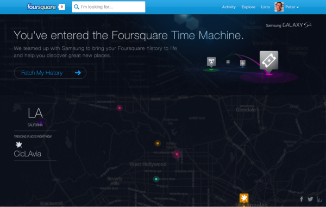
Task: Click the teal map dot on Beverly Blvd
Action: [x=156, y=179]
